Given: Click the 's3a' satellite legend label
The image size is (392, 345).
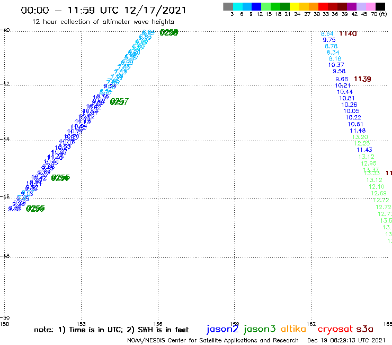Looking at the screenshot, I should [365, 329].
